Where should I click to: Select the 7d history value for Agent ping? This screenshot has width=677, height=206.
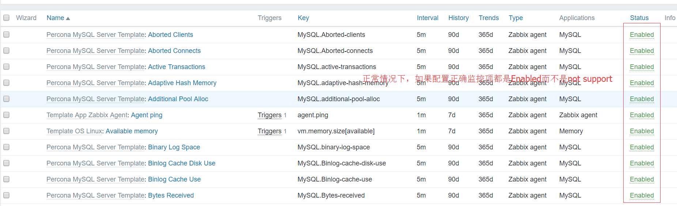point(452,115)
